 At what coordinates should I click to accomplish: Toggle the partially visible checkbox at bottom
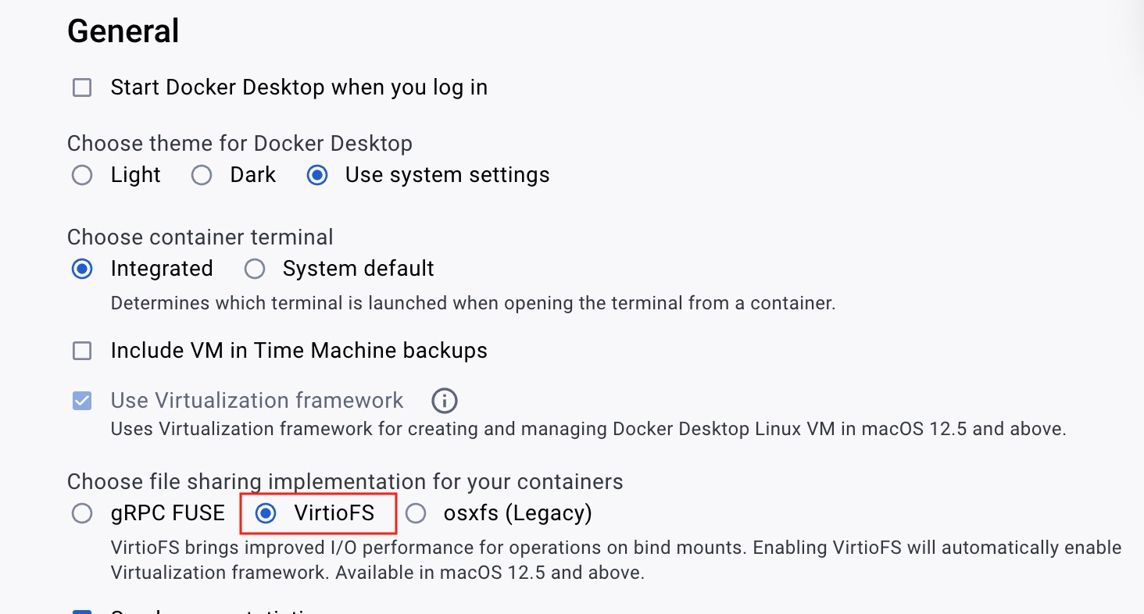(x=82, y=610)
